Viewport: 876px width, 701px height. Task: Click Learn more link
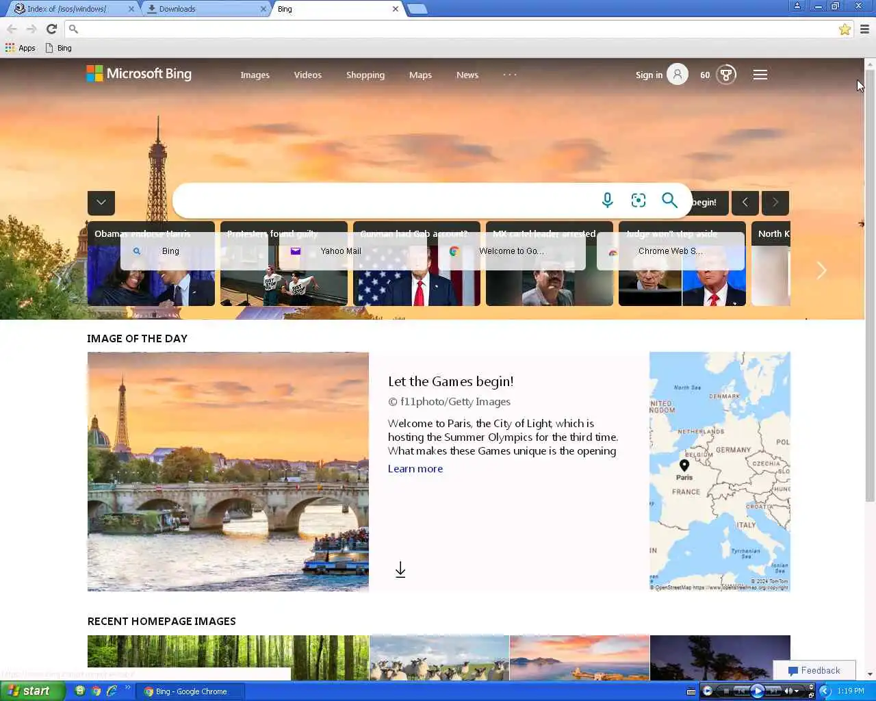point(415,469)
